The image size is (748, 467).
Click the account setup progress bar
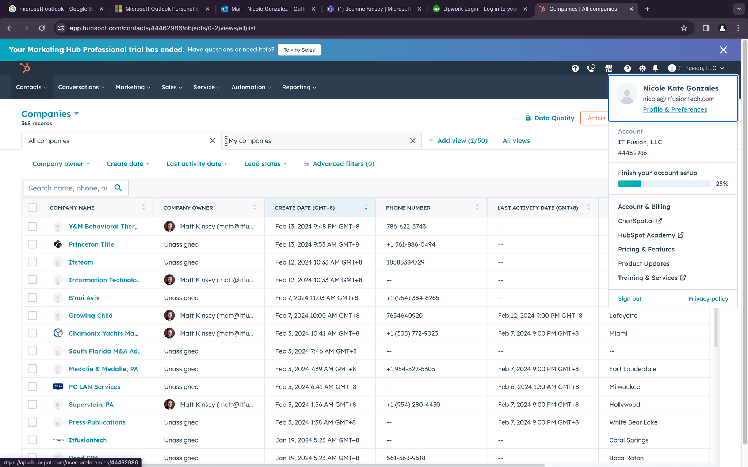(664, 184)
